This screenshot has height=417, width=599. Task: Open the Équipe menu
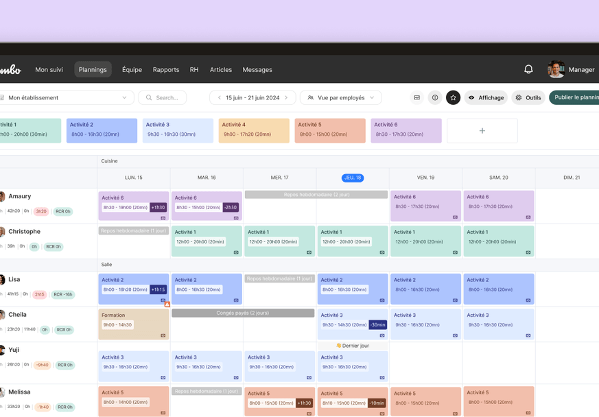pos(132,69)
